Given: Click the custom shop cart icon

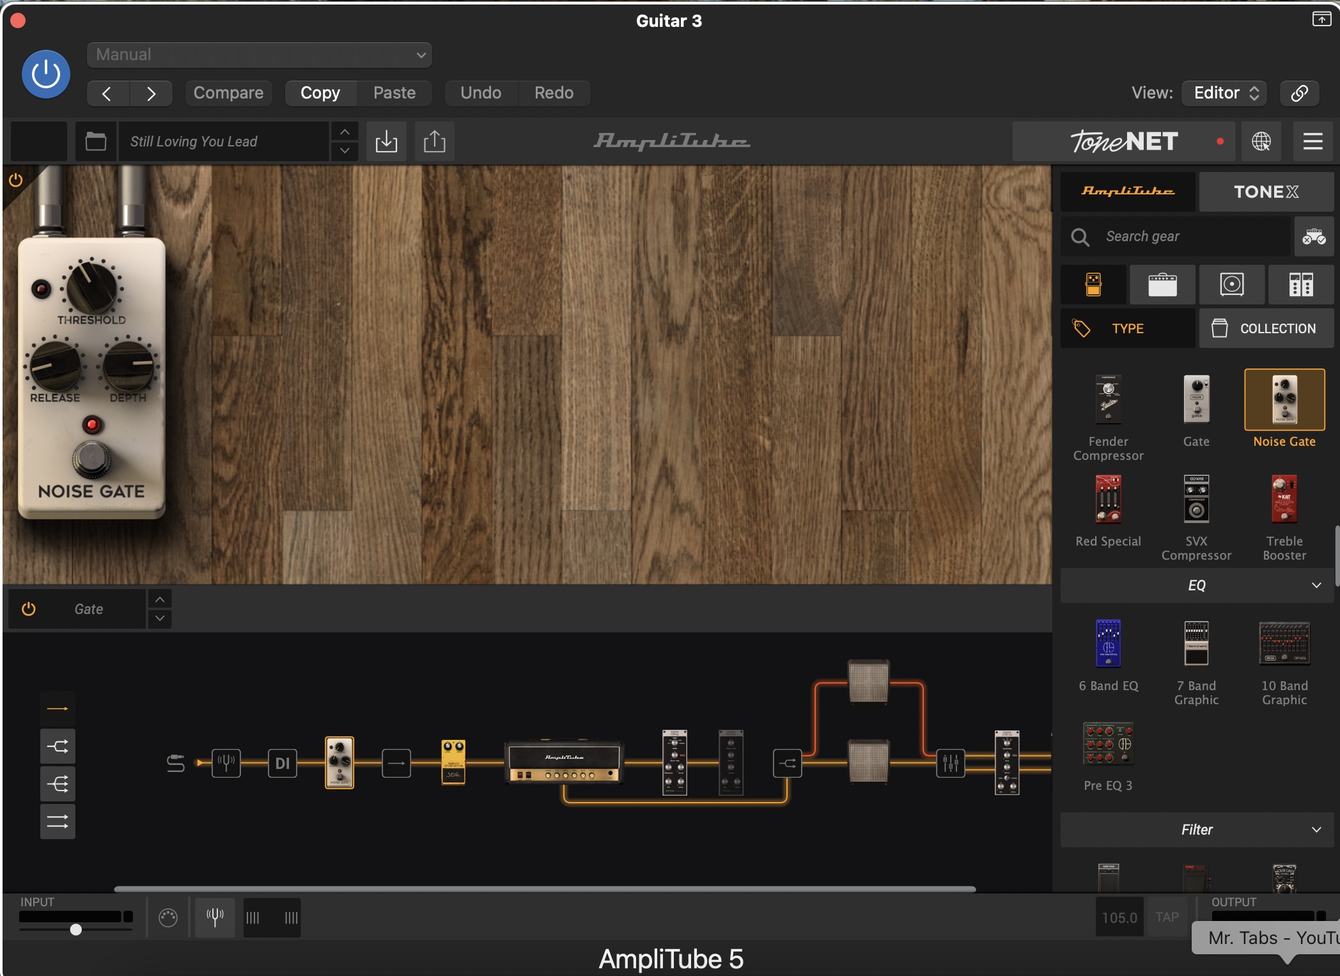Looking at the screenshot, I should pyautogui.click(x=1314, y=237).
